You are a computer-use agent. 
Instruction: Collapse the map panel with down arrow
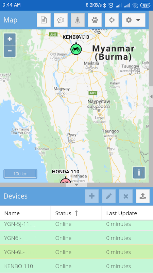[x=76, y=185]
